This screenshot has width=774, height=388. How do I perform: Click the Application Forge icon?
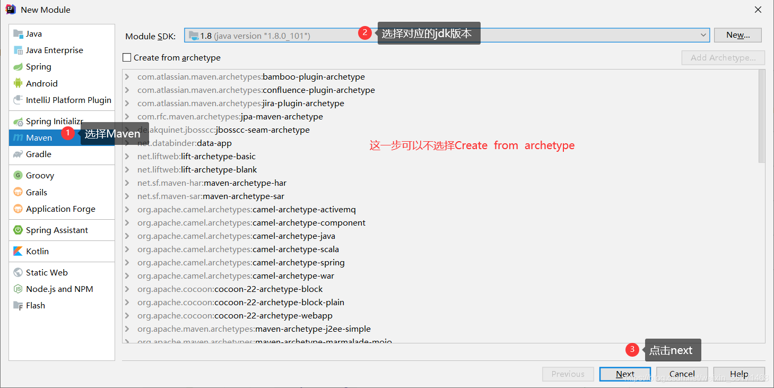point(18,209)
